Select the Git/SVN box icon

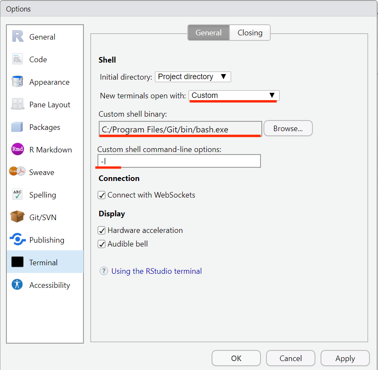point(17,218)
